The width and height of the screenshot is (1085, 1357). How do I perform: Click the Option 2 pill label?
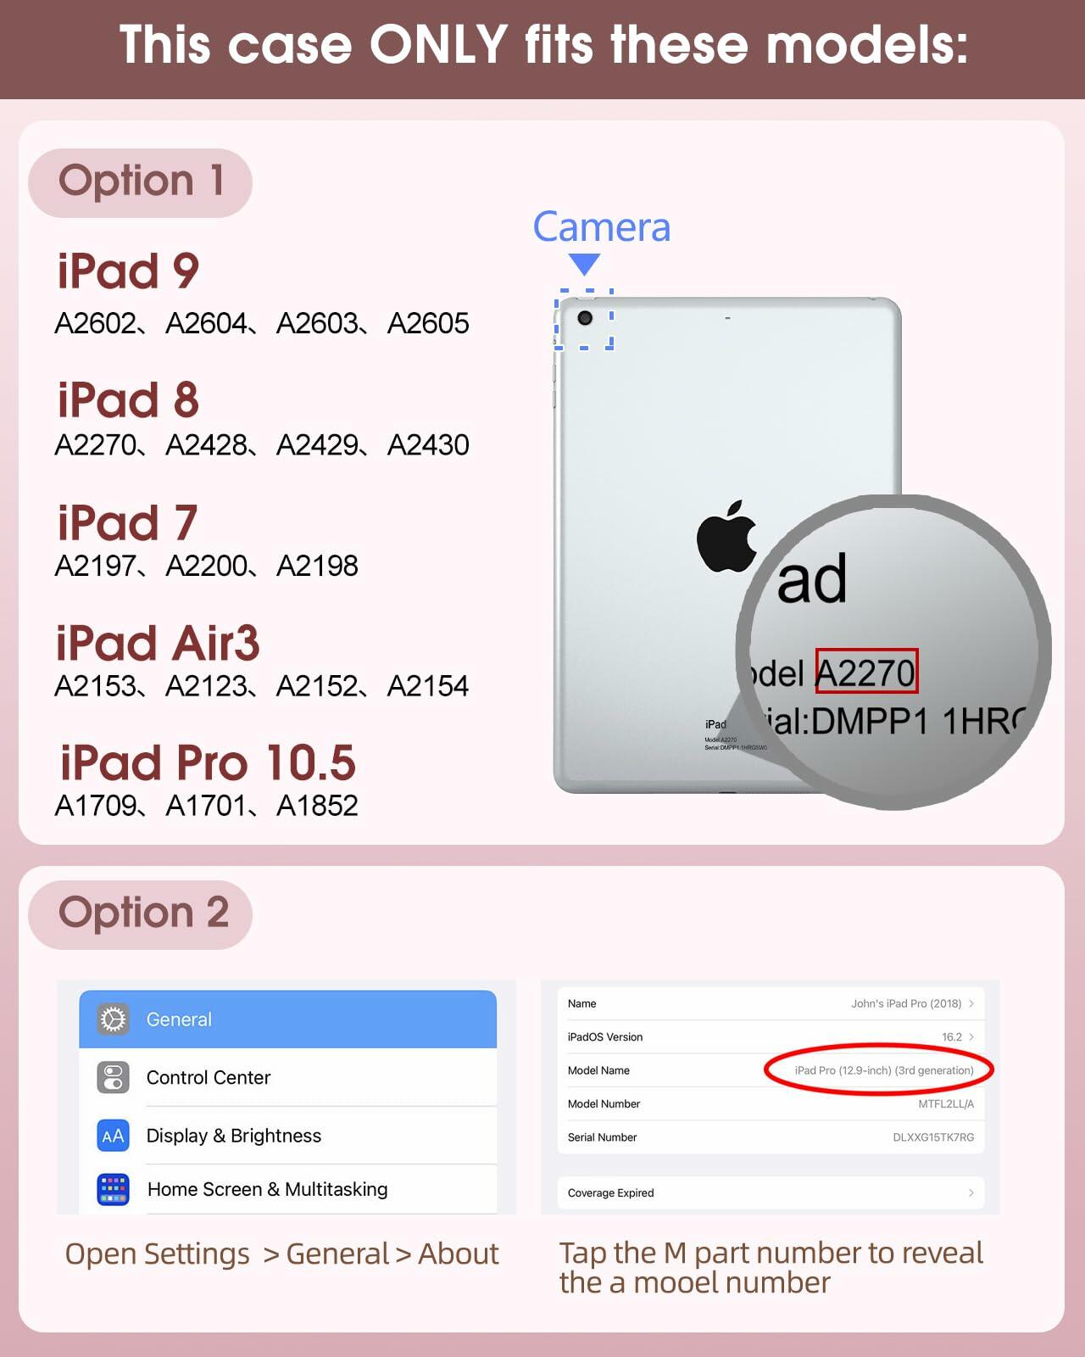(x=141, y=914)
